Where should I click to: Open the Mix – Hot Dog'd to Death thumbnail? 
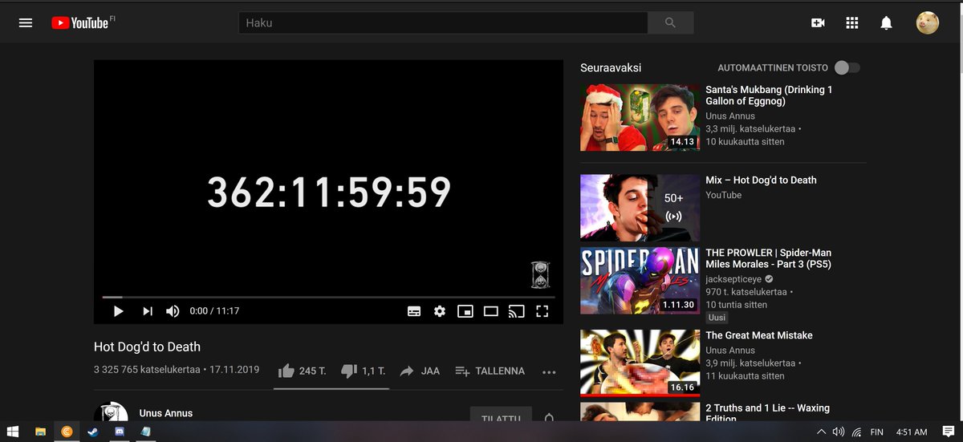pos(640,208)
